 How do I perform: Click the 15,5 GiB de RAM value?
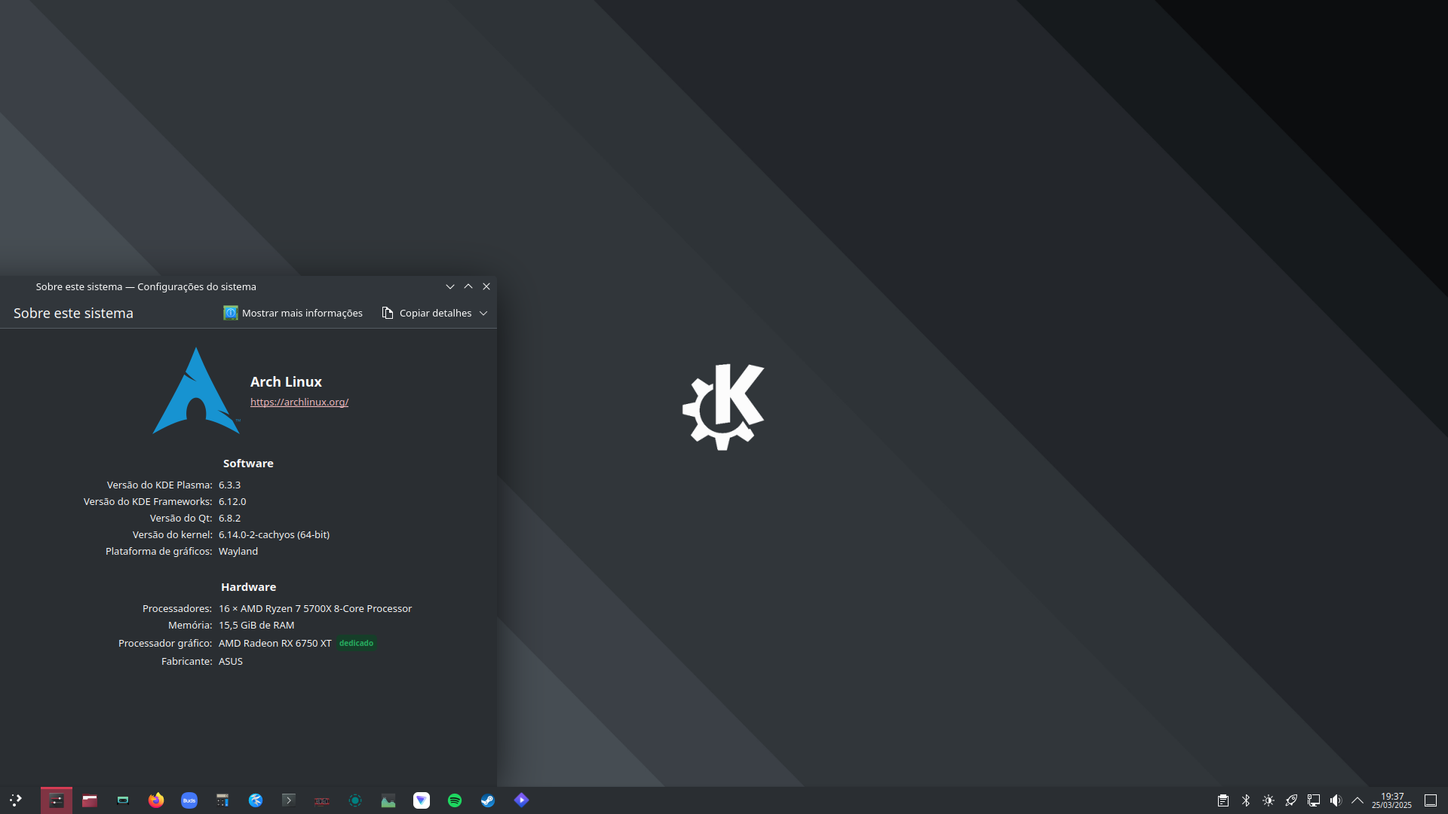click(x=256, y=626)
